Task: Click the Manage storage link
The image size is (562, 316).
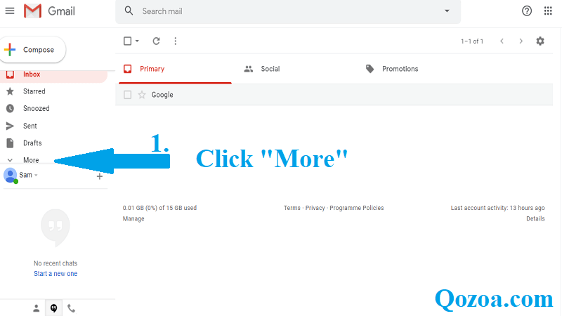Action: point(133,218)
